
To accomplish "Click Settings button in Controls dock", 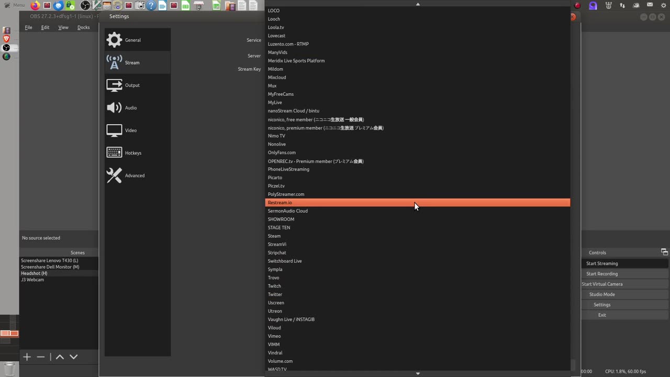I will pyautogui.click(x=625, y=305).
